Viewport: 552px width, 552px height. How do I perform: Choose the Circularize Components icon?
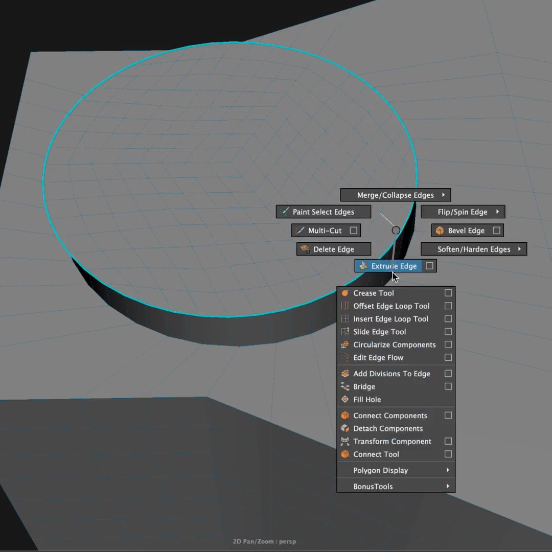tap(345, 344)
